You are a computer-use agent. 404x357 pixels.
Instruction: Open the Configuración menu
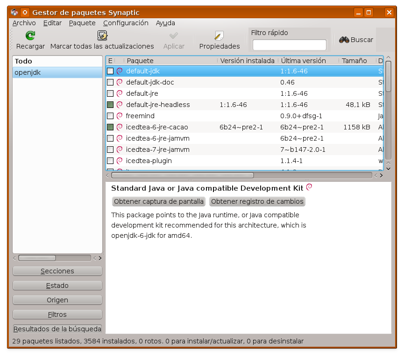coord(126,23)
